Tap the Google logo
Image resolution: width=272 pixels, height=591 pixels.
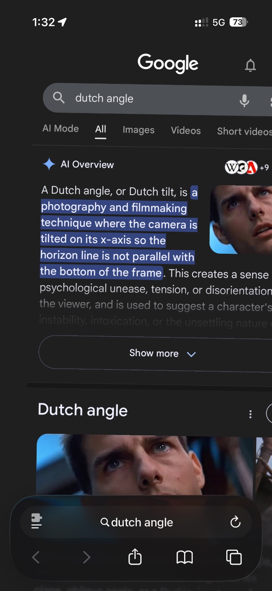[x=168, y=63]
